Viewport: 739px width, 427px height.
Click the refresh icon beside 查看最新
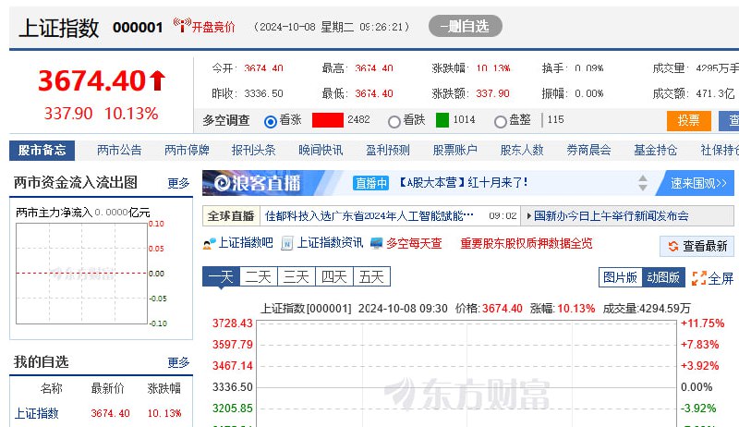coord(673,246)
